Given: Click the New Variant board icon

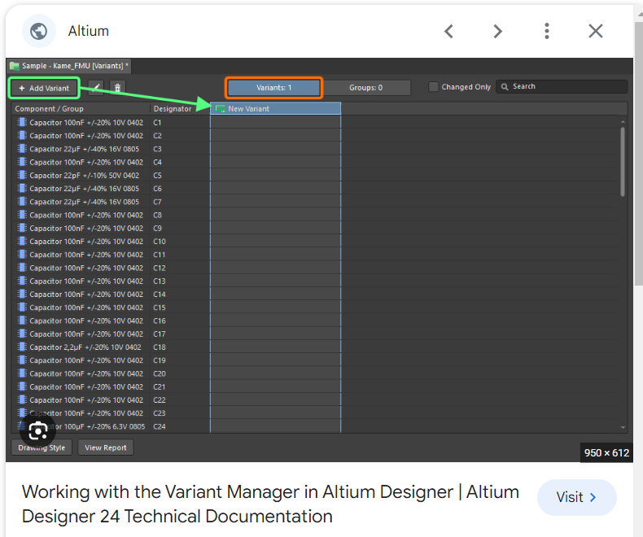Looking at the screenshot, I should (x=221, y=109).
